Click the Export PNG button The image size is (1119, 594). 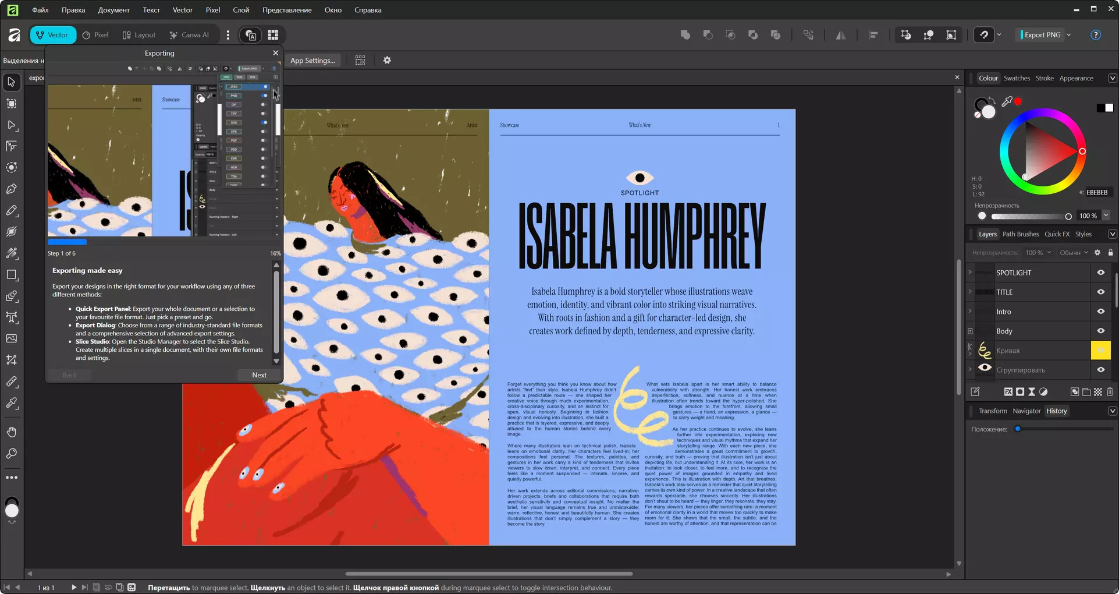click(x=1041, y=35)
